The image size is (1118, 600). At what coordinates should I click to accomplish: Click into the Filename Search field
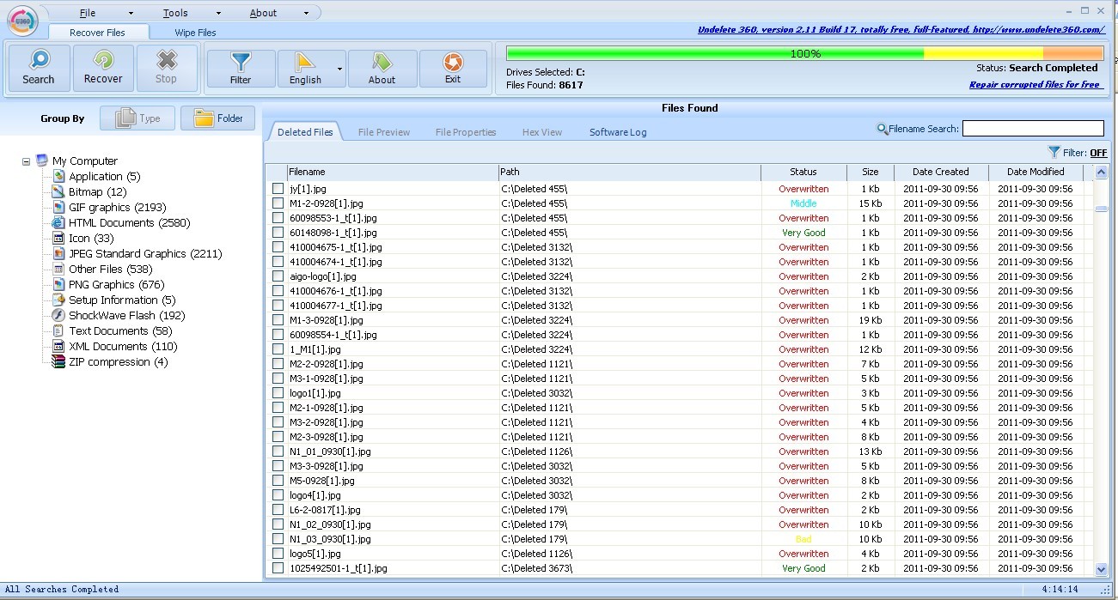point(1032,129)
